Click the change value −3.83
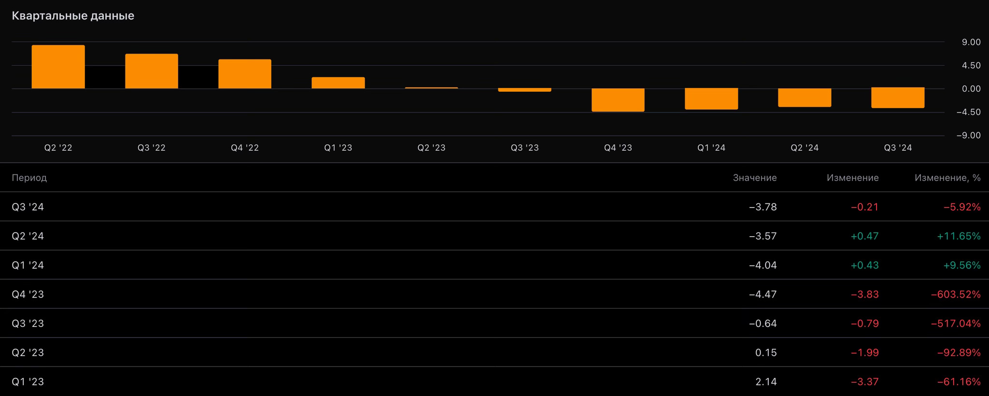This screenshot has height=396, width=989. pyautogui.click(x=864, y=294)
